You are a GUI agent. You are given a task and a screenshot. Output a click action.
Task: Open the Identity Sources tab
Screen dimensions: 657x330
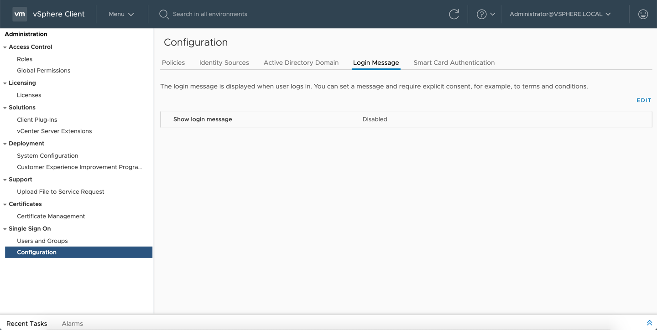point(224,62)
